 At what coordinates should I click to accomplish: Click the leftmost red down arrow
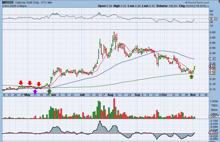(21, 83)
